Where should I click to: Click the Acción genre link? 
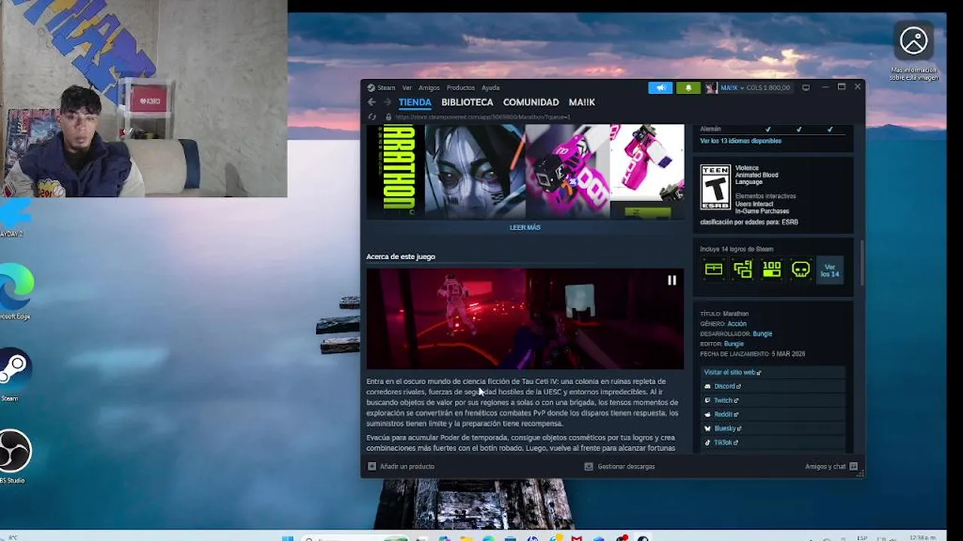click(737, 324)
